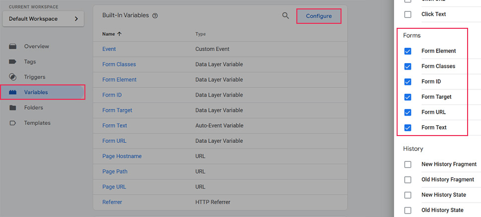Open the Overview menu item
The height and width of the screenshot is (217, 481).
coord(37,46)
